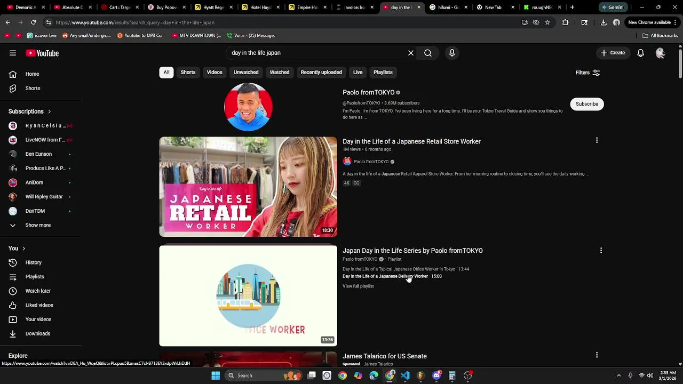This screenshot has height=384, width=683.
Task: Open the notifications bell
Action: (x=640, y=53)
